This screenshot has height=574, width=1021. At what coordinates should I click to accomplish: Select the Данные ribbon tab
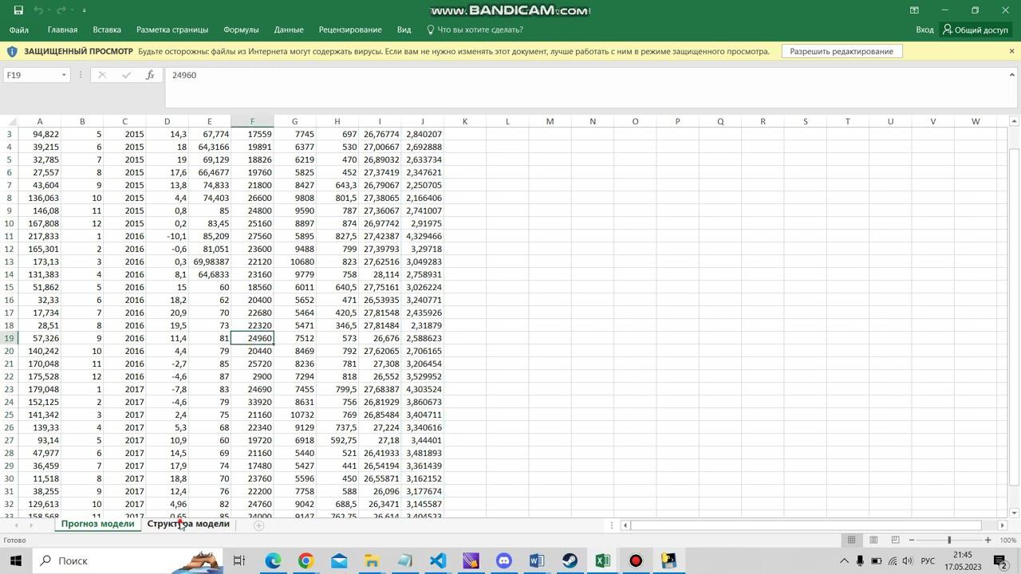coord(289,29)
